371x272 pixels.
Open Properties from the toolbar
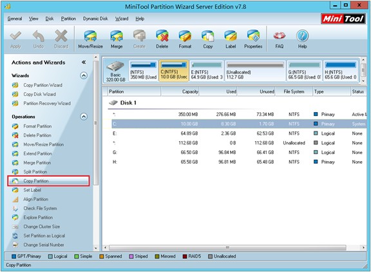253,39
